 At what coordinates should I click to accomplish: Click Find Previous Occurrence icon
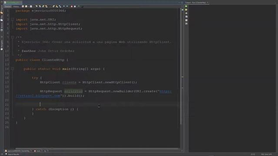click(40, 6)
